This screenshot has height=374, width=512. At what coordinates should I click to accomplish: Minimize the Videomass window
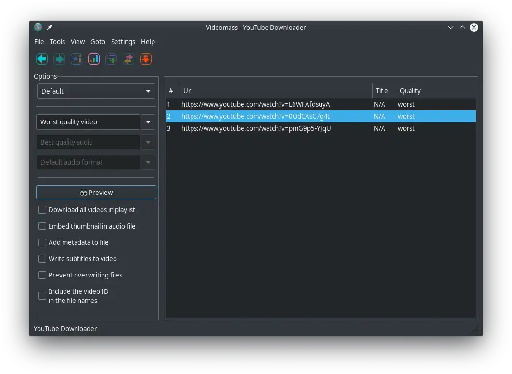(x=450, y=27)
